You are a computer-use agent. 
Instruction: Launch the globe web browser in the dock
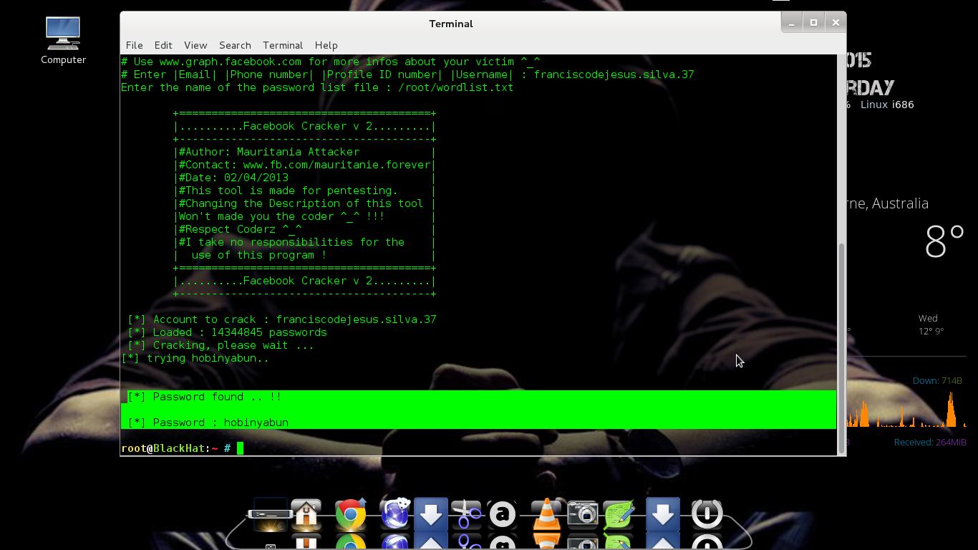(x=394, y=513)
